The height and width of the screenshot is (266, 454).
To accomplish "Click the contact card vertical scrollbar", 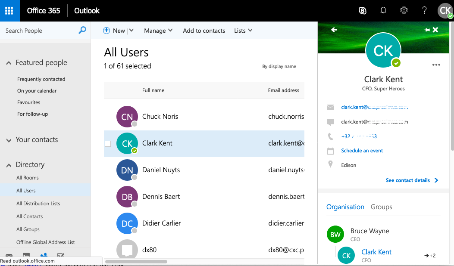I will pos(452,87).
